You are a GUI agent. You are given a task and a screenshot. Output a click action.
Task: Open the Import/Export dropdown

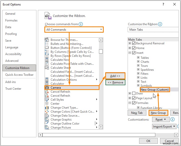point(164,127)
